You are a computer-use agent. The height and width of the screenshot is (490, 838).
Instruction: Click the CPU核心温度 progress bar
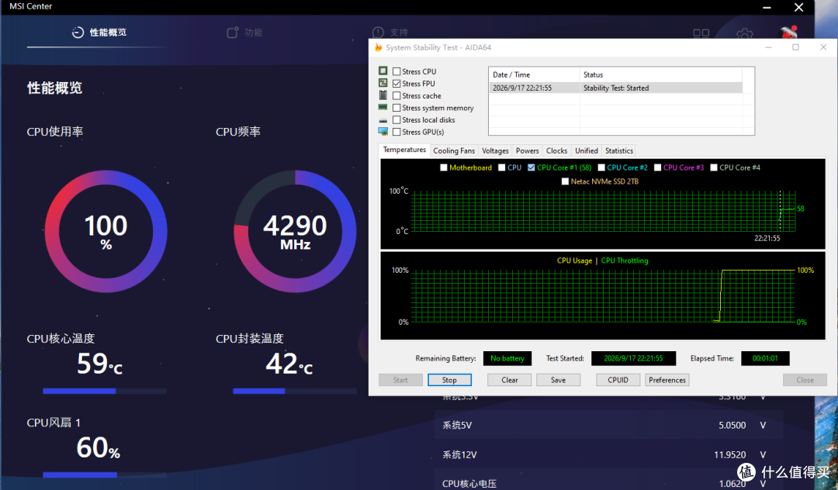[105, 392]
